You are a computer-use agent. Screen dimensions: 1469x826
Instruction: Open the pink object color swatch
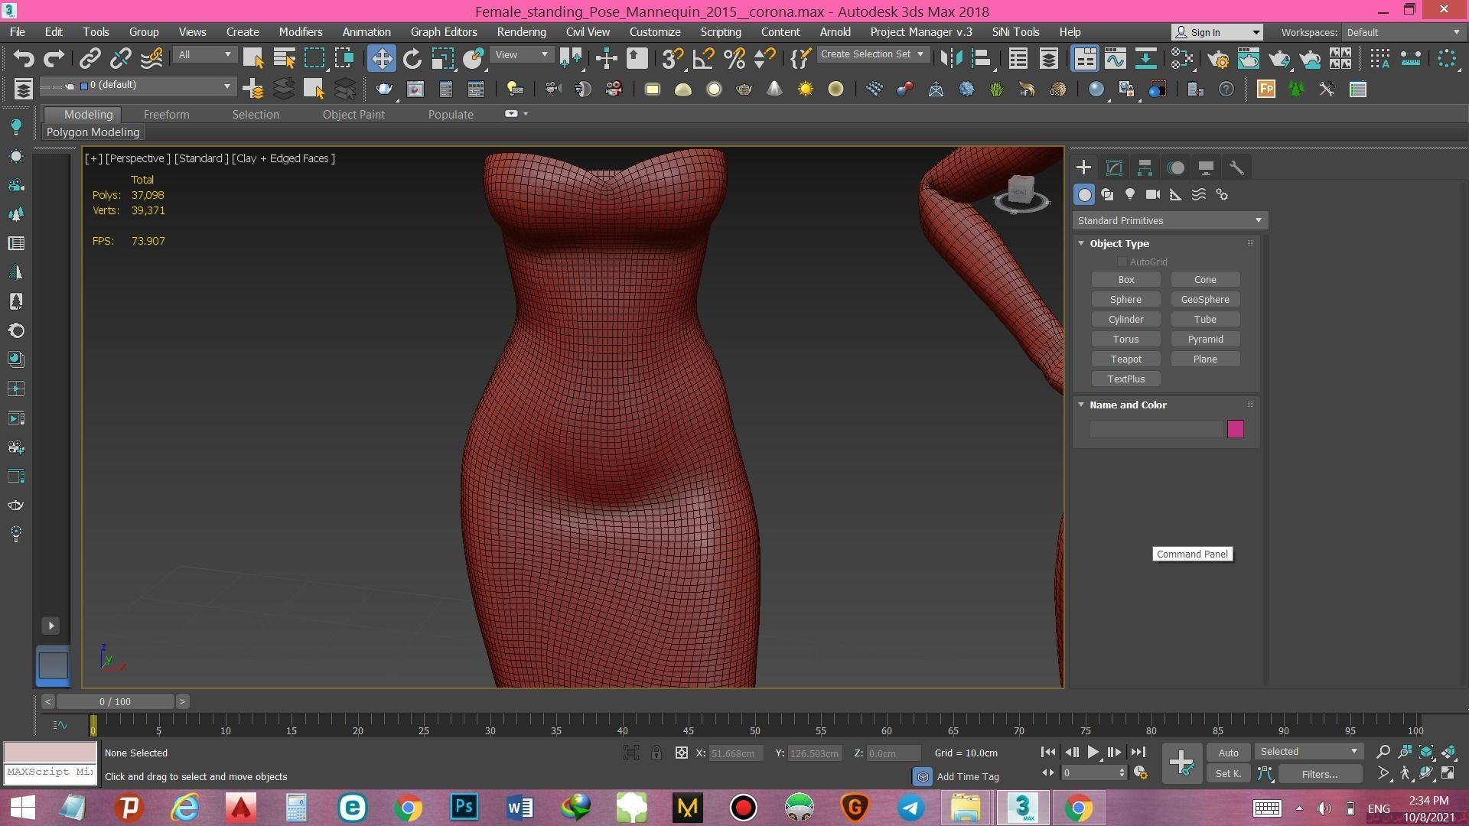click(1235, 429)
